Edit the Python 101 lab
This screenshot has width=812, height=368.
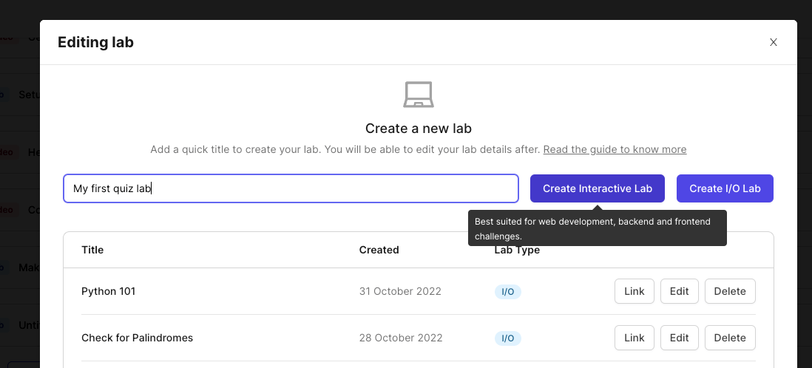[x=679, y=291]
